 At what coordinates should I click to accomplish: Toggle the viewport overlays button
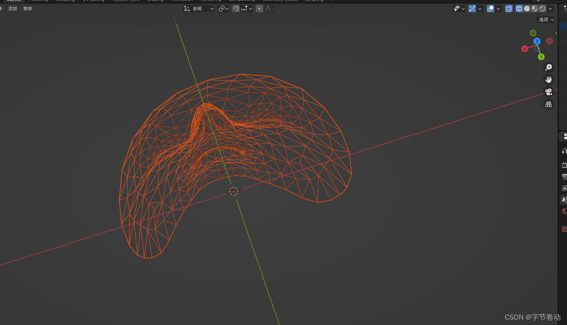coord(491,9)
